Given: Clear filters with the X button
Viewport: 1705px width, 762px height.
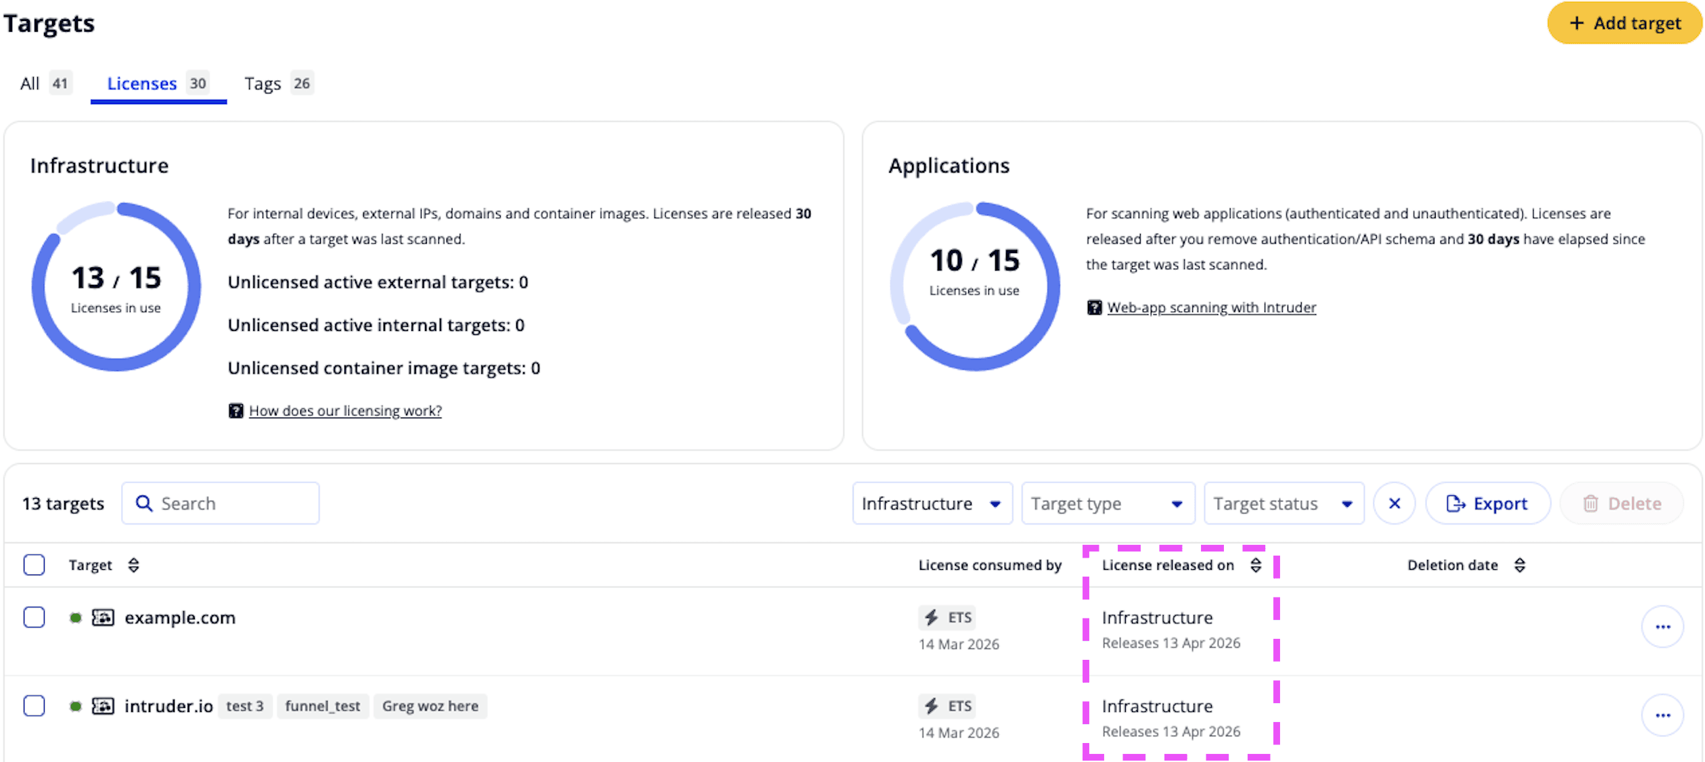Looking at the screenshot, I should pyautogui.click(x=1394, y=503).
